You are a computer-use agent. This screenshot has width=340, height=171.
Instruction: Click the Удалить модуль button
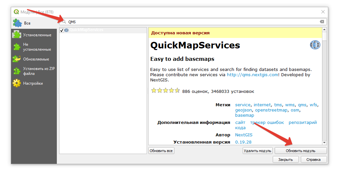pyautogui.click(x=258, y=151)
